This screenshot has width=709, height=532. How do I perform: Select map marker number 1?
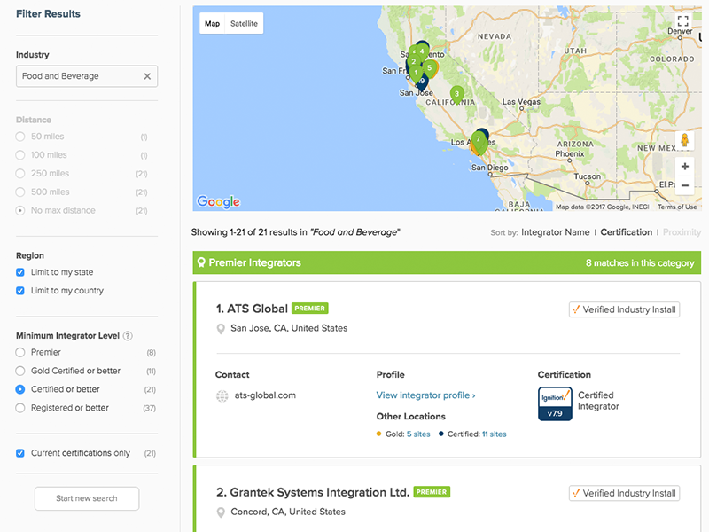pyautogui.click(x=416, y=74)
